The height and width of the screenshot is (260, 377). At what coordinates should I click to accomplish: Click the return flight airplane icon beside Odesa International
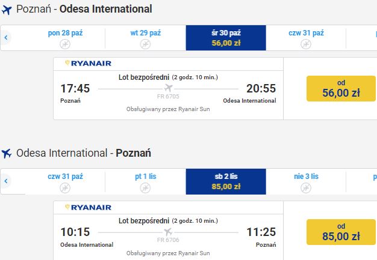click(x=7, y=153)
